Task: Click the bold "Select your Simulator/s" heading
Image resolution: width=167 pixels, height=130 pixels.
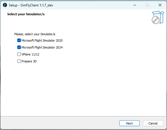Action: [x=26, y=14]
